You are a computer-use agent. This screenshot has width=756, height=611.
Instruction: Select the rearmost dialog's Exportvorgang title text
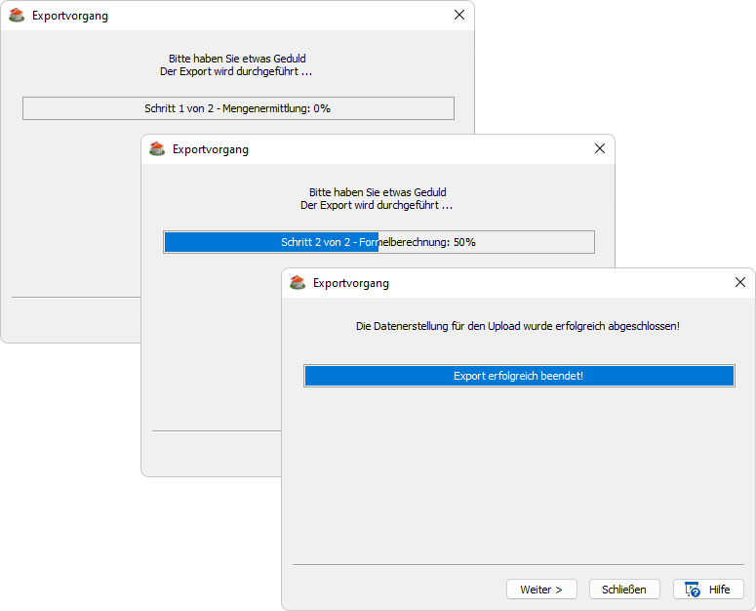70,16
